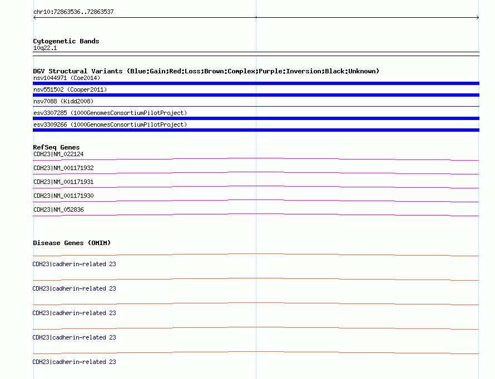Image resolution: width=495 pixels, height=379 pixels.
Task: Click the magenta gene line under CDH23|NM_001171930
Action: coord(256,201)
